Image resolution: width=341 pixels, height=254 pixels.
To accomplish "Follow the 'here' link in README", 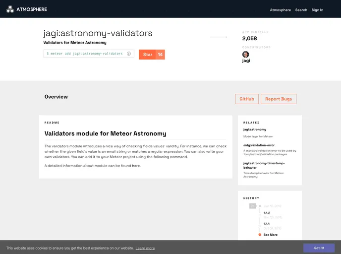I will tap(136, 166).
